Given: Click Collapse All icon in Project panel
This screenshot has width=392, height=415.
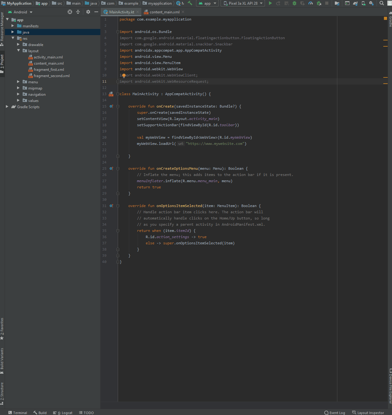Looking at the screenshot, I should click(78, 12).
